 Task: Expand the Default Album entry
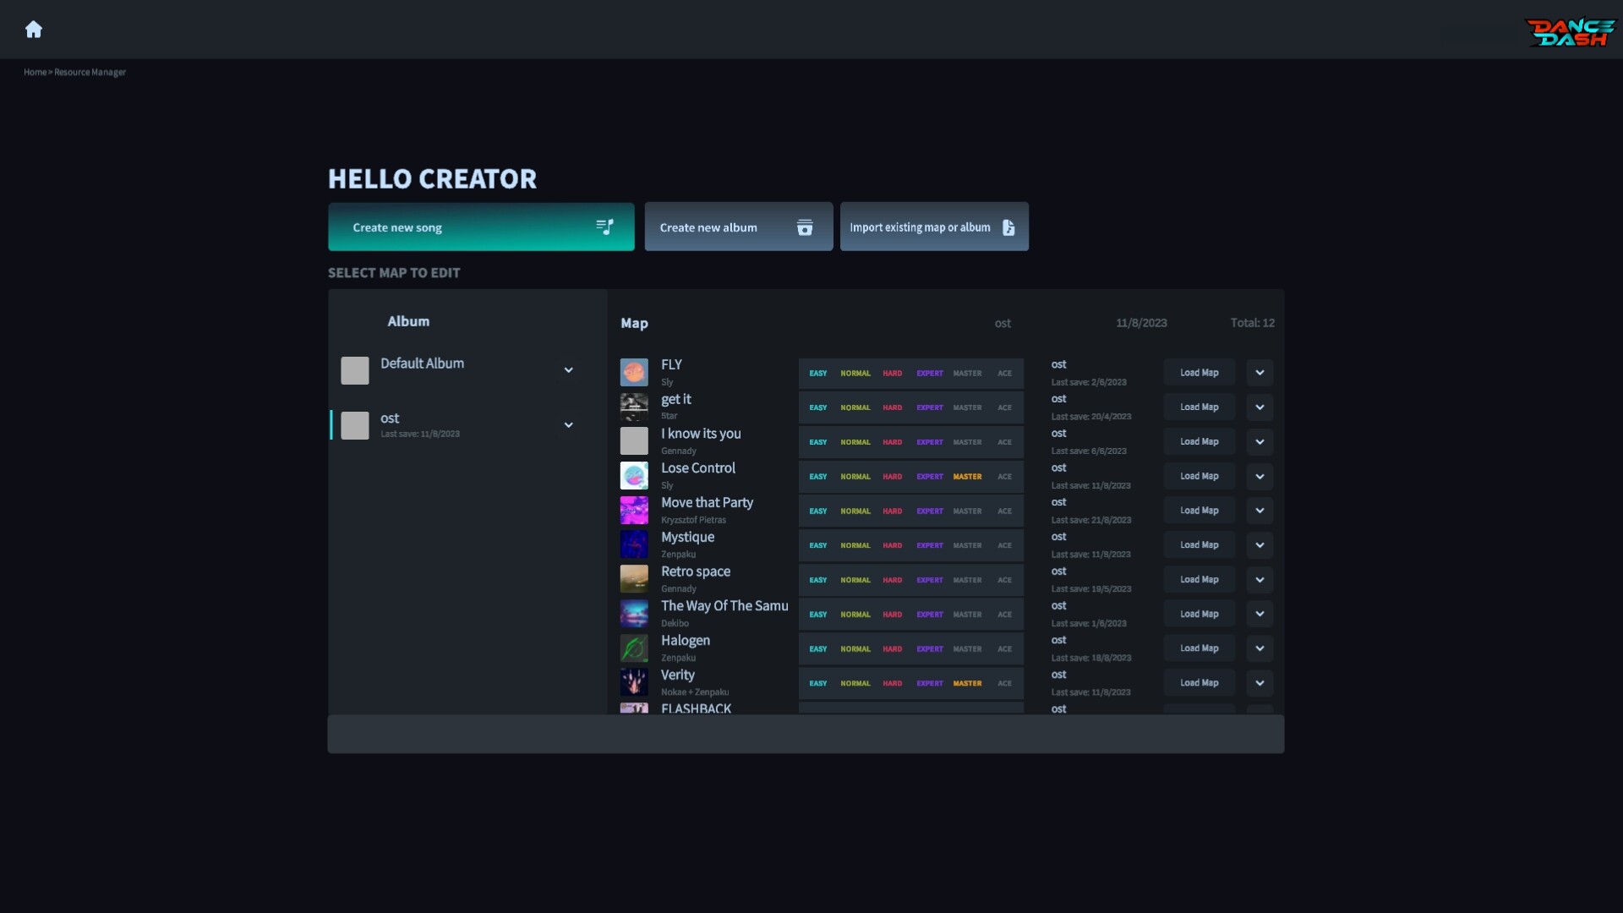point(568,369)
